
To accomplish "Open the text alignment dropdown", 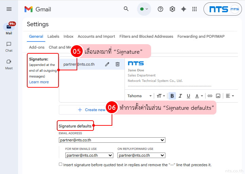I will point(230,96).
